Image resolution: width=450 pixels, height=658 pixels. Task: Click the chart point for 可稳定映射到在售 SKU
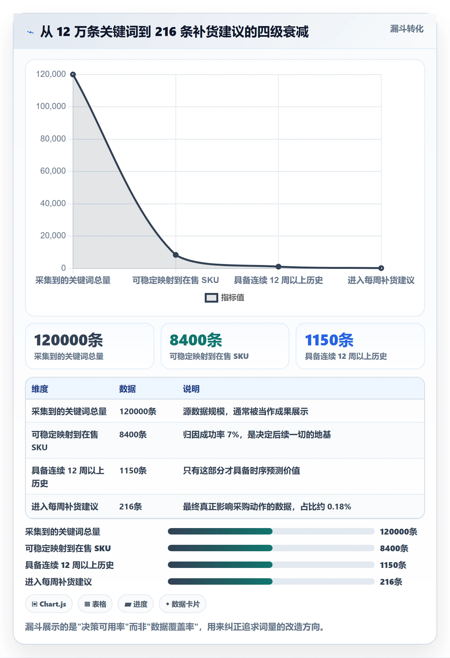pos(175,255)
